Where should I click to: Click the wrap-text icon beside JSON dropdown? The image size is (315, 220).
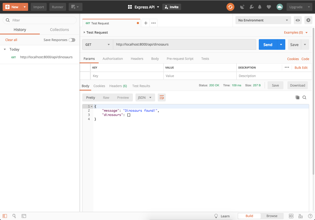point(162,97)
